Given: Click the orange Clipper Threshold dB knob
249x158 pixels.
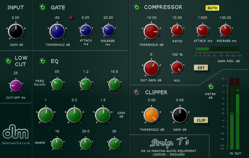Looking at the screenshot, I should [151, 115].
